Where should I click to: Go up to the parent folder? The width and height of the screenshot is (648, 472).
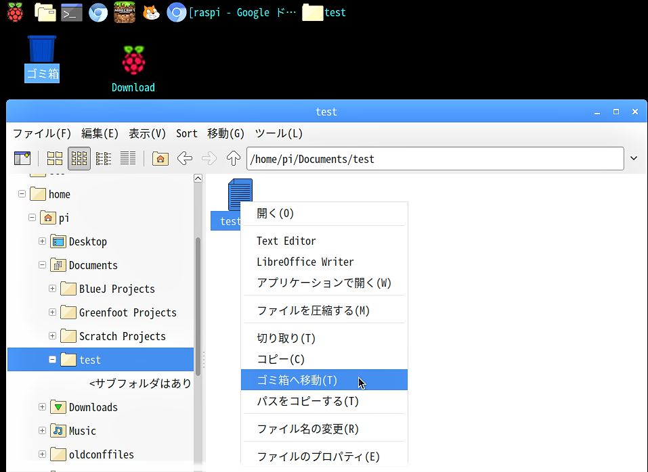point(234,158)
